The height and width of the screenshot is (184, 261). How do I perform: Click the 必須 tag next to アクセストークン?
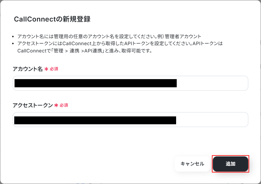[x=64, y=105]
